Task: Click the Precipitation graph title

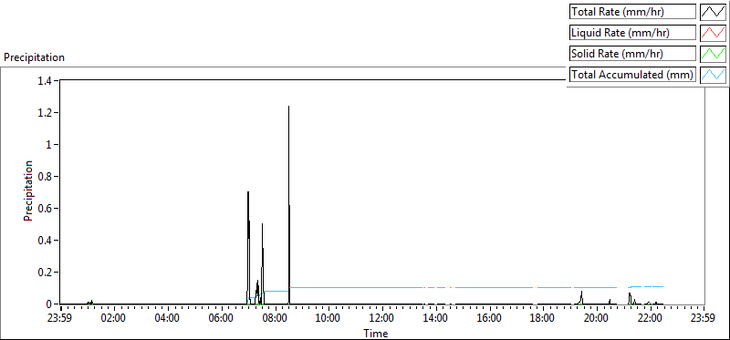Action: click(x=34, y=57)
